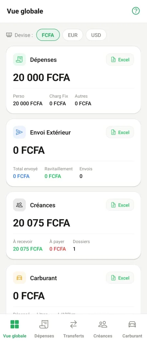Tap the Créances people icon in card
The height and width of the screenshot is (341, 147).
(20, 205)
